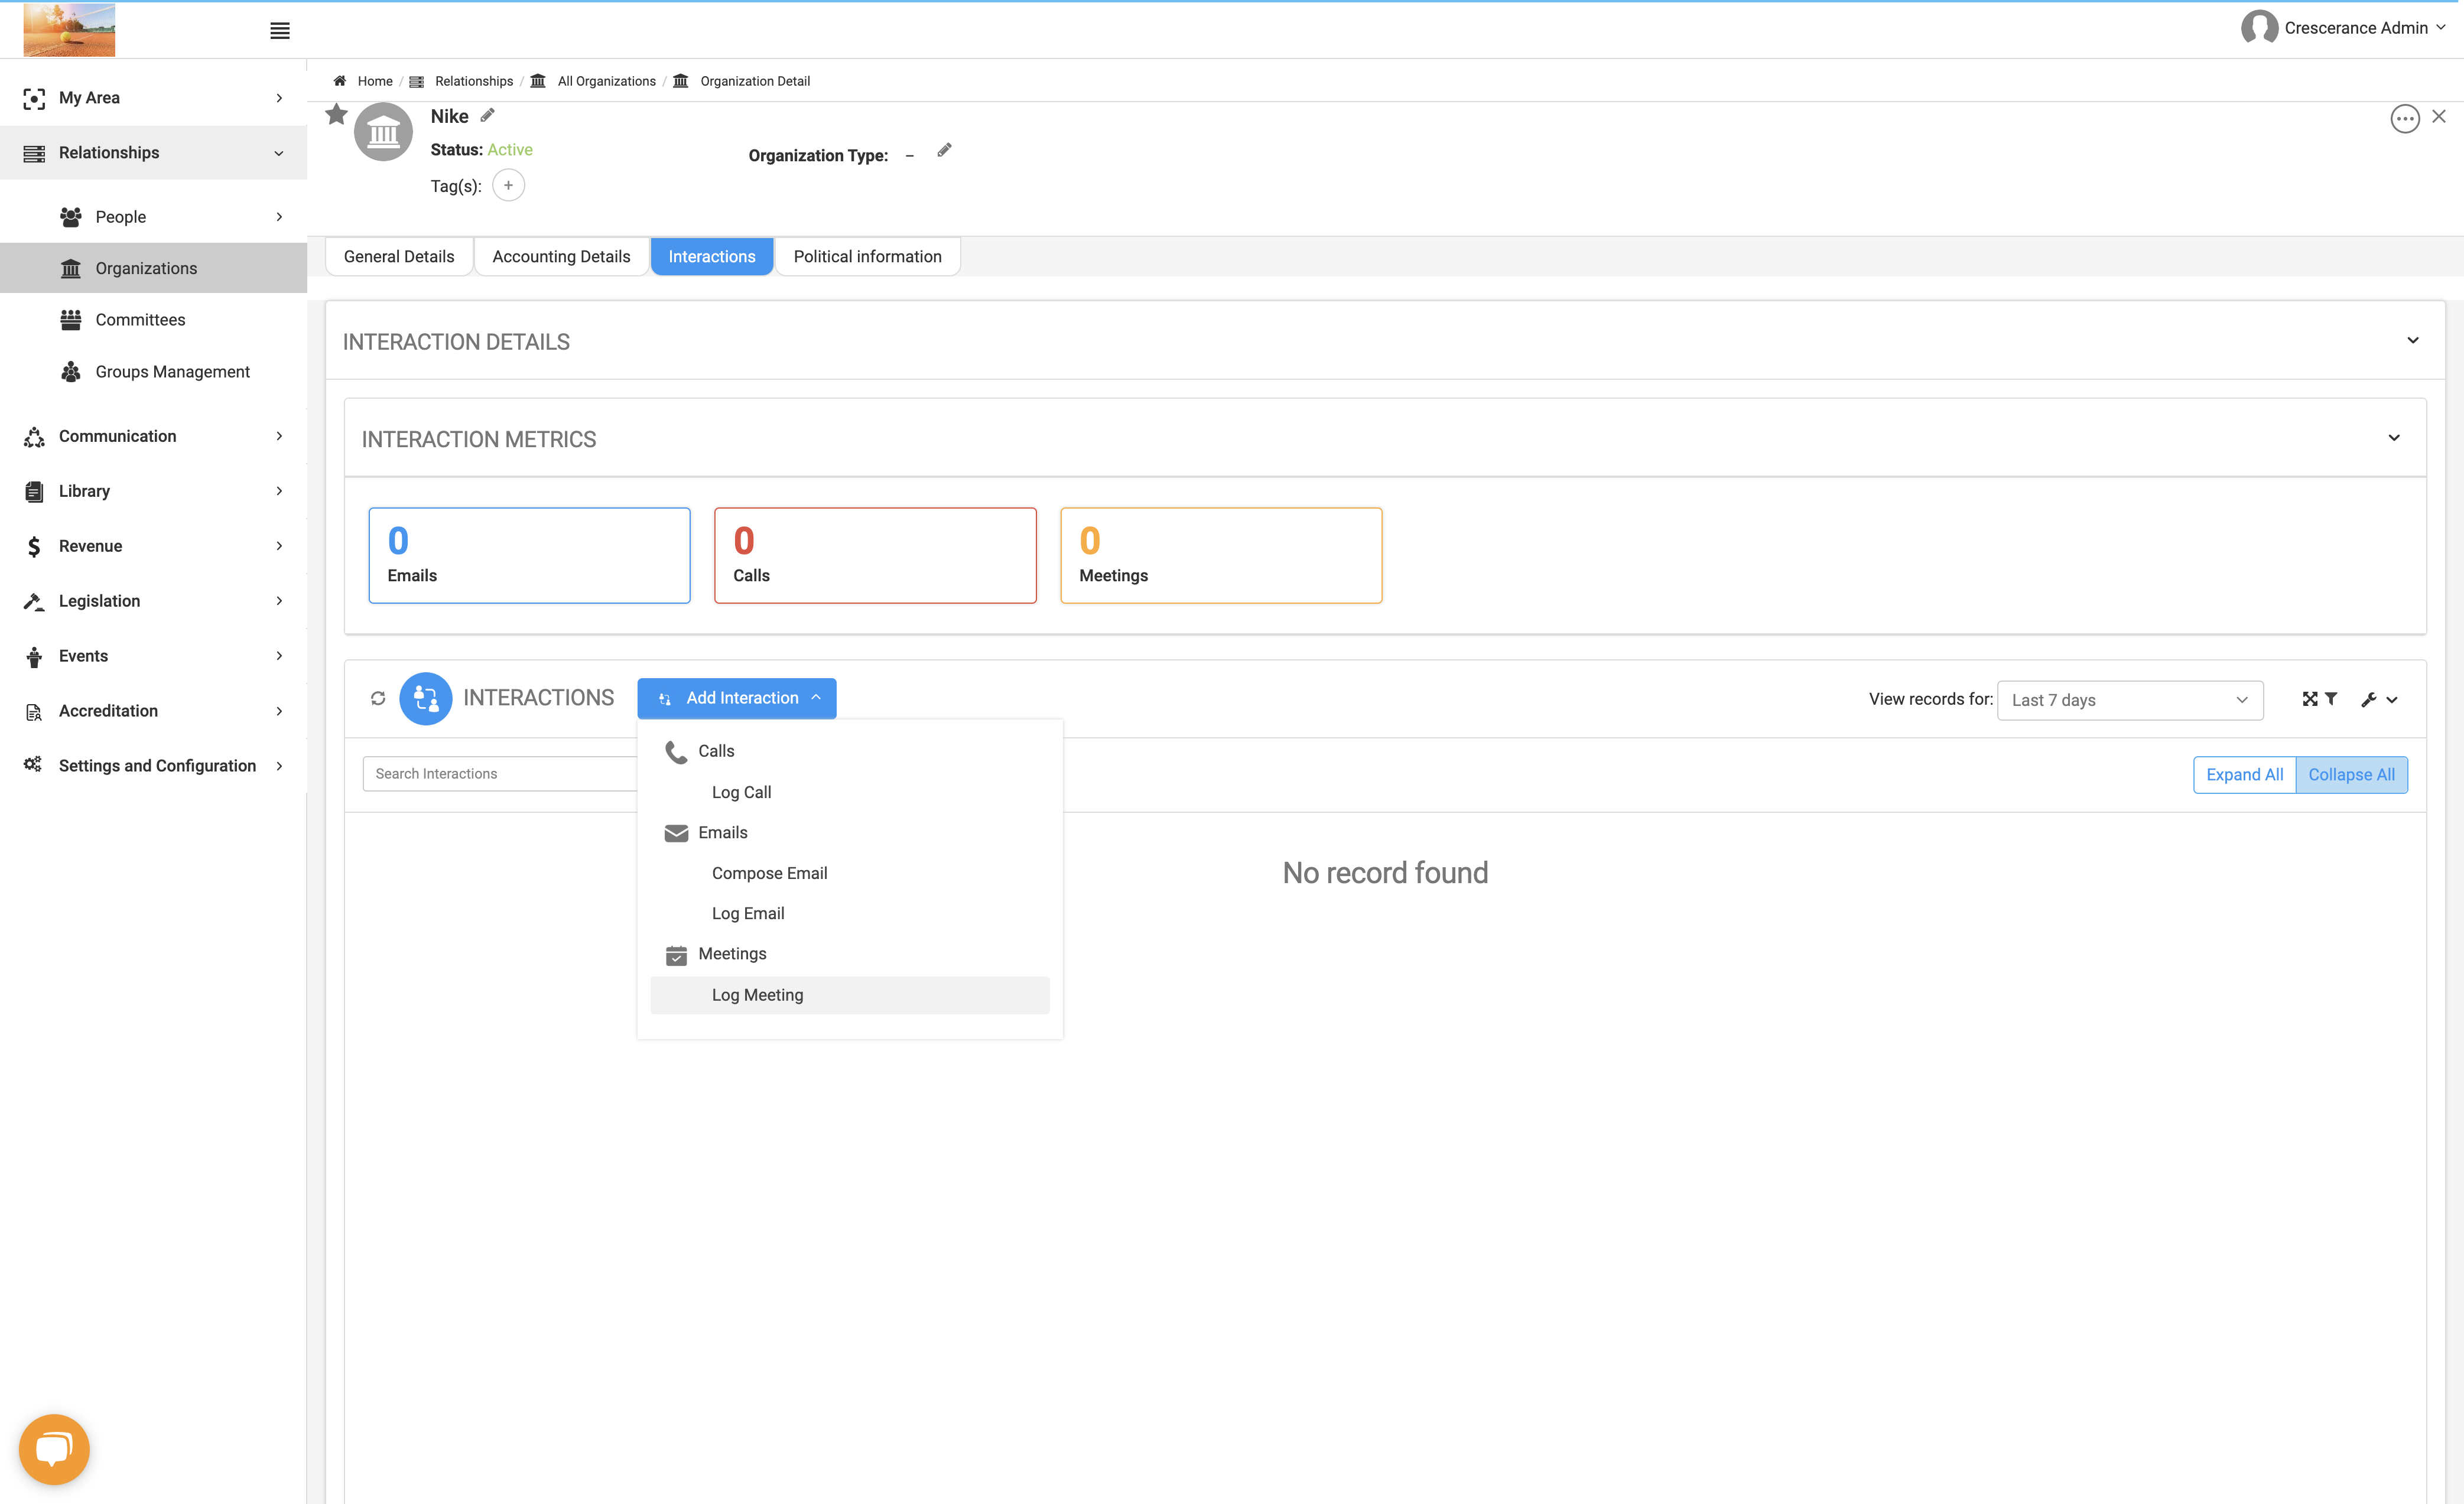Refresh the interactions list
The image size is (2464, 1504).
[378, 698]
